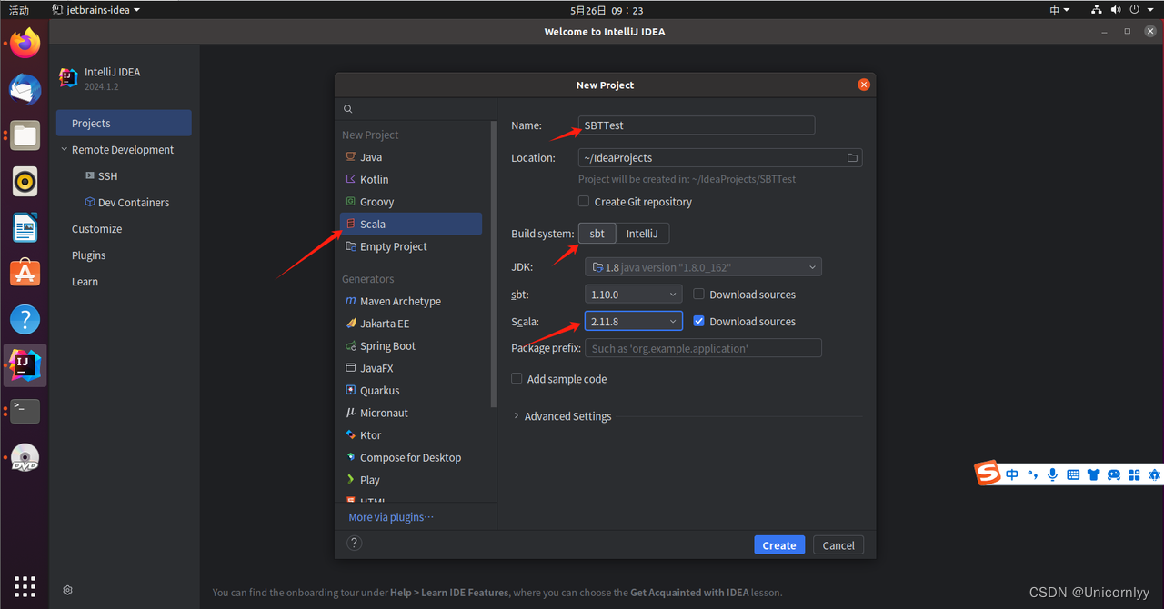
Task: Click the project type list scrollbar
Action: [494, 264]
